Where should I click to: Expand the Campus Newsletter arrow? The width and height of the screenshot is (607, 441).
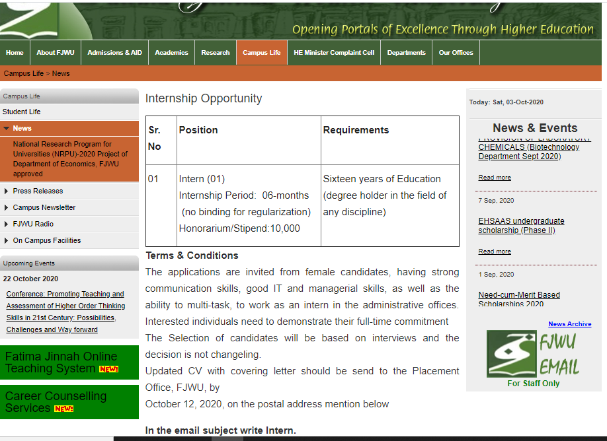click(x=6, y=207)
